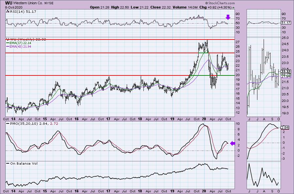Click the 25.0 label on right panel price axis

click(x=285, y=38)
